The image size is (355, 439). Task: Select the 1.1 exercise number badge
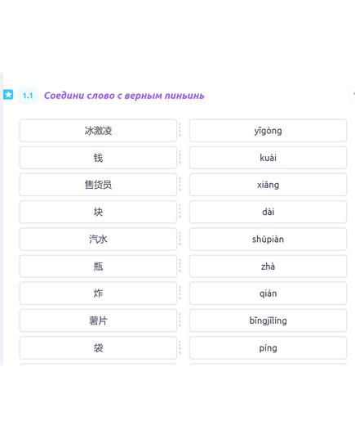pyautogui.click(x=28, y=96)
